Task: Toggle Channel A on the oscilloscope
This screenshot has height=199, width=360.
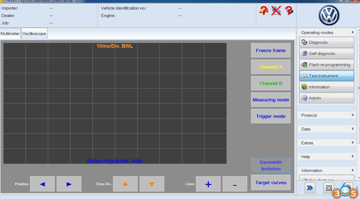Action: pyautogui.click(x=271, y=67)
